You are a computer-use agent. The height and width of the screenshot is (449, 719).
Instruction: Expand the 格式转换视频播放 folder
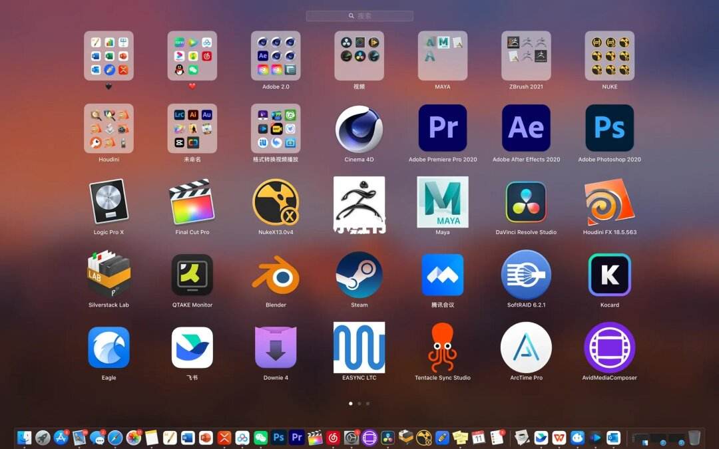276,128
